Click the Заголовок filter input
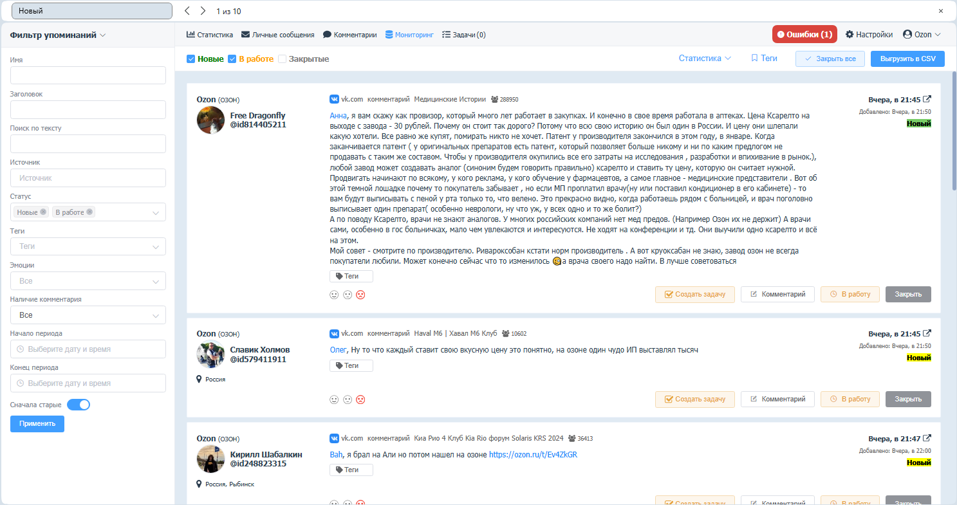The width and height of the screenshot is (957, 505). point(88,109)
